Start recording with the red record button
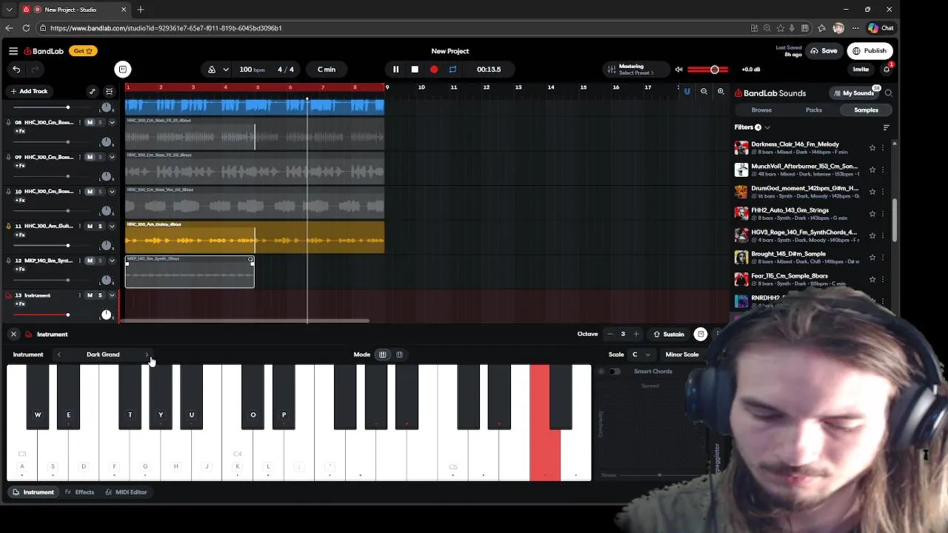The width and height of the screenshot is (948, 533). click(x=434, y=70)
